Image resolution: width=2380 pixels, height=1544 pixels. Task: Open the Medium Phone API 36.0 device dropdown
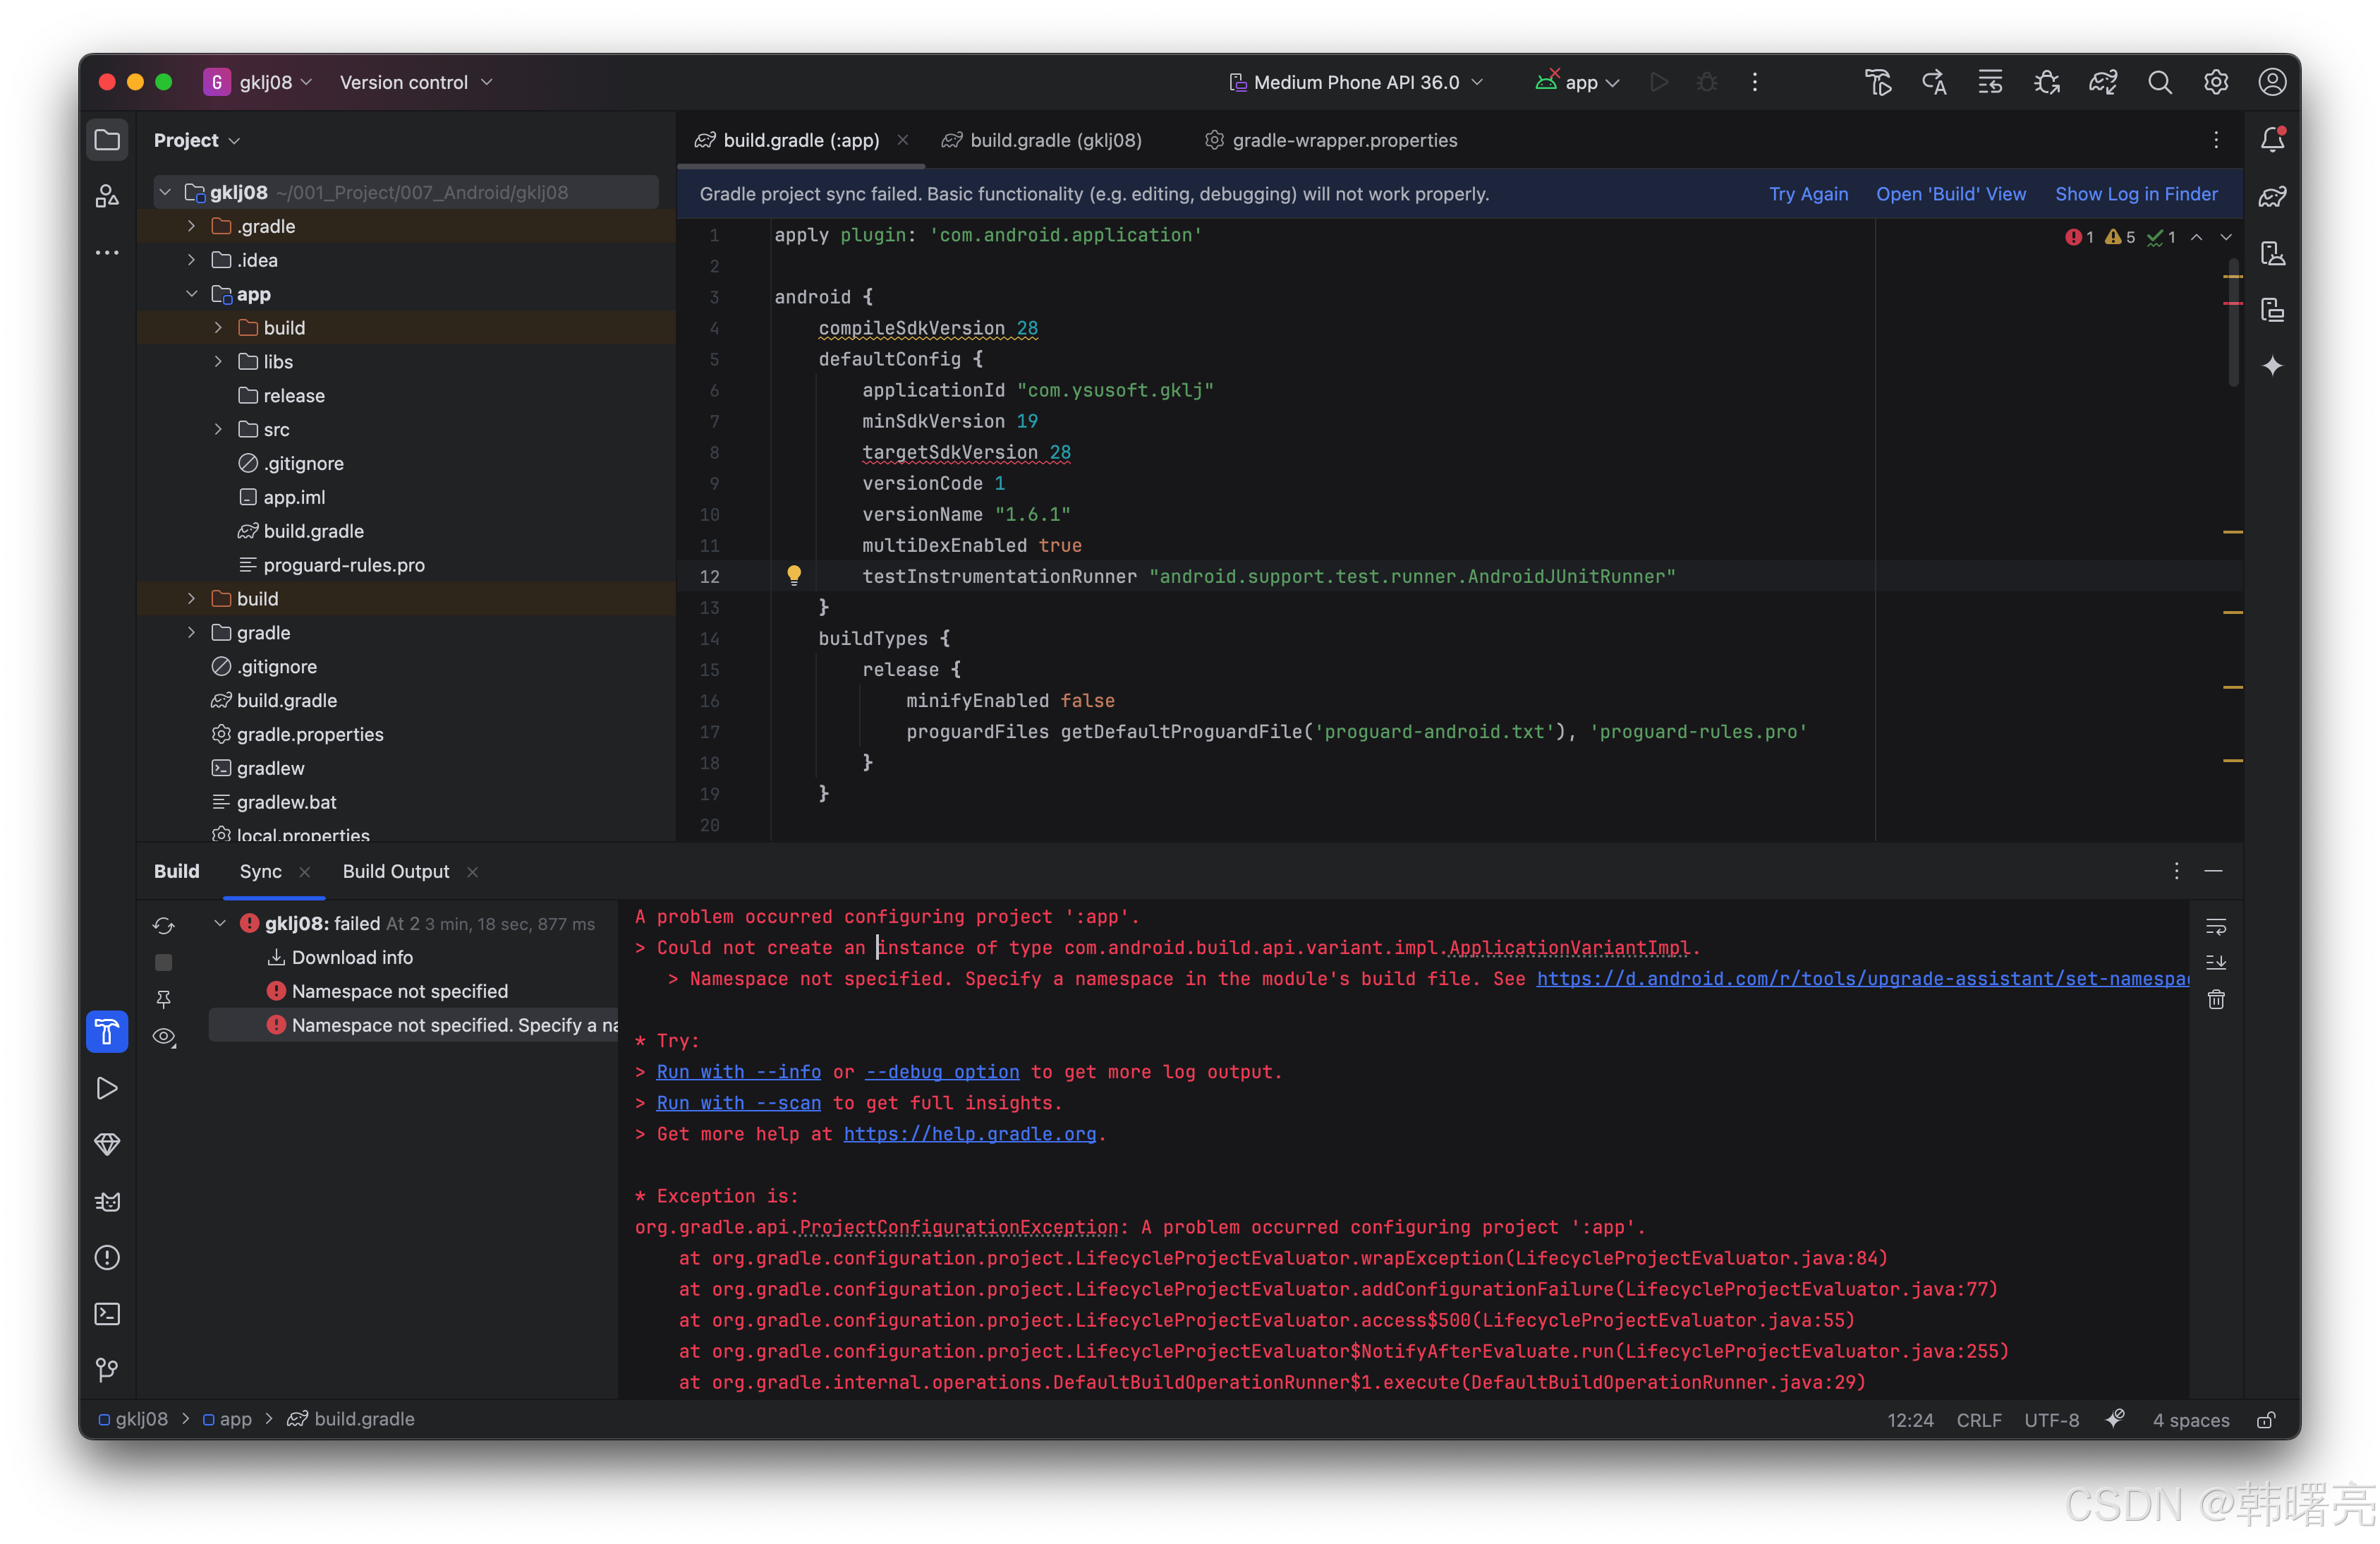1355,82
